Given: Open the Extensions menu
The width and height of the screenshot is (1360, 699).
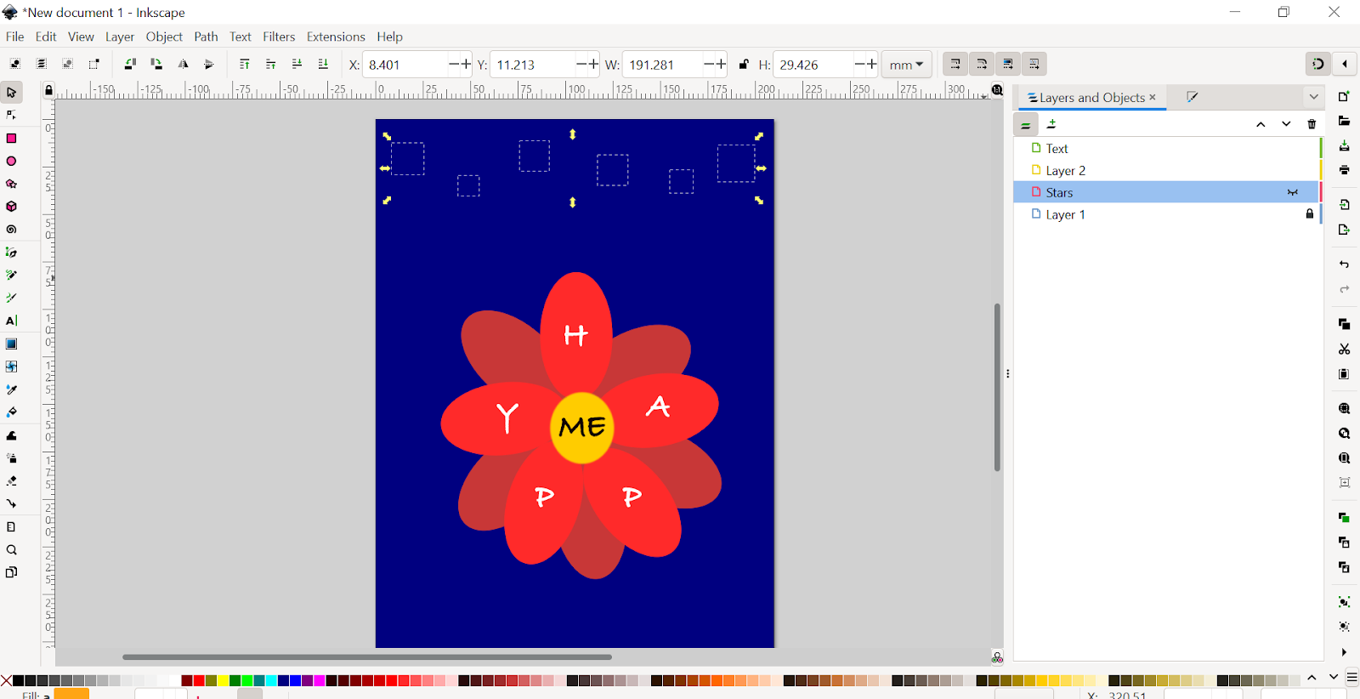Looking at the screenshot, I should [x=336, y=37].
